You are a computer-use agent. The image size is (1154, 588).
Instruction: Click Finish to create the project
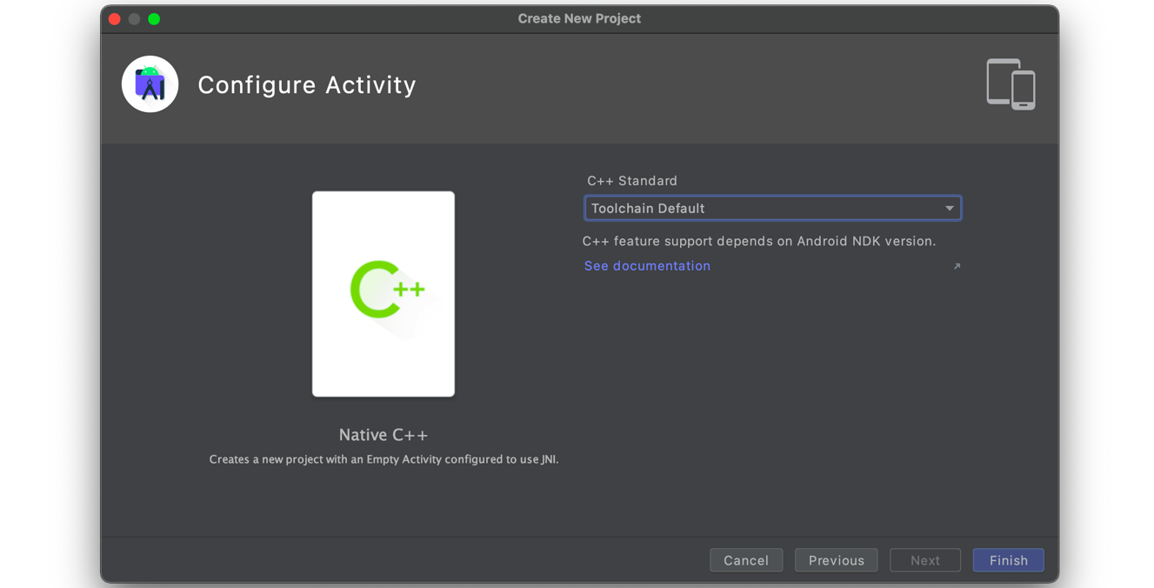1008,560
